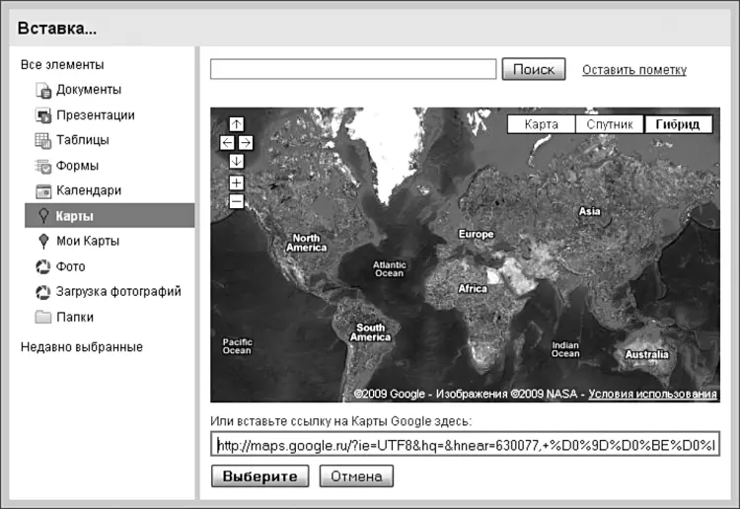This screenshot has width=740, height=509.
Task: Switch map view to Гибрид
Action: pyautogui.click(x=678, y=124)
